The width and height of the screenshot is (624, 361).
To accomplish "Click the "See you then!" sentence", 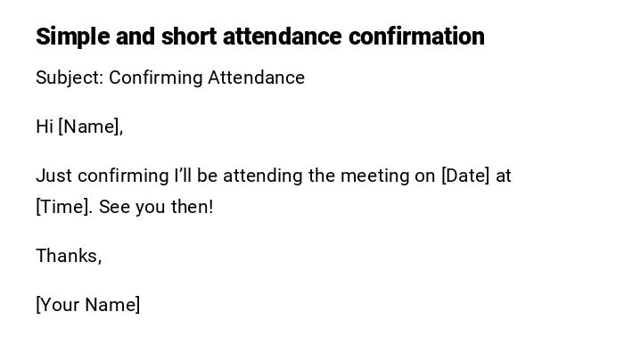I will point(156,207).
